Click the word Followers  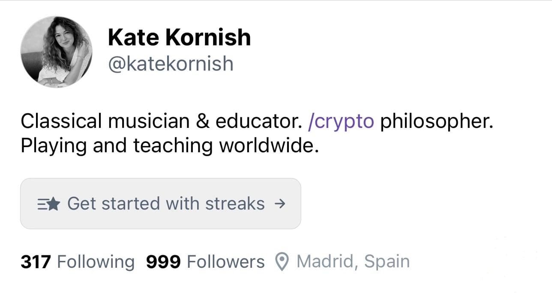226,262
